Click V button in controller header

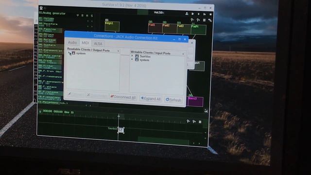coord(78,15)
